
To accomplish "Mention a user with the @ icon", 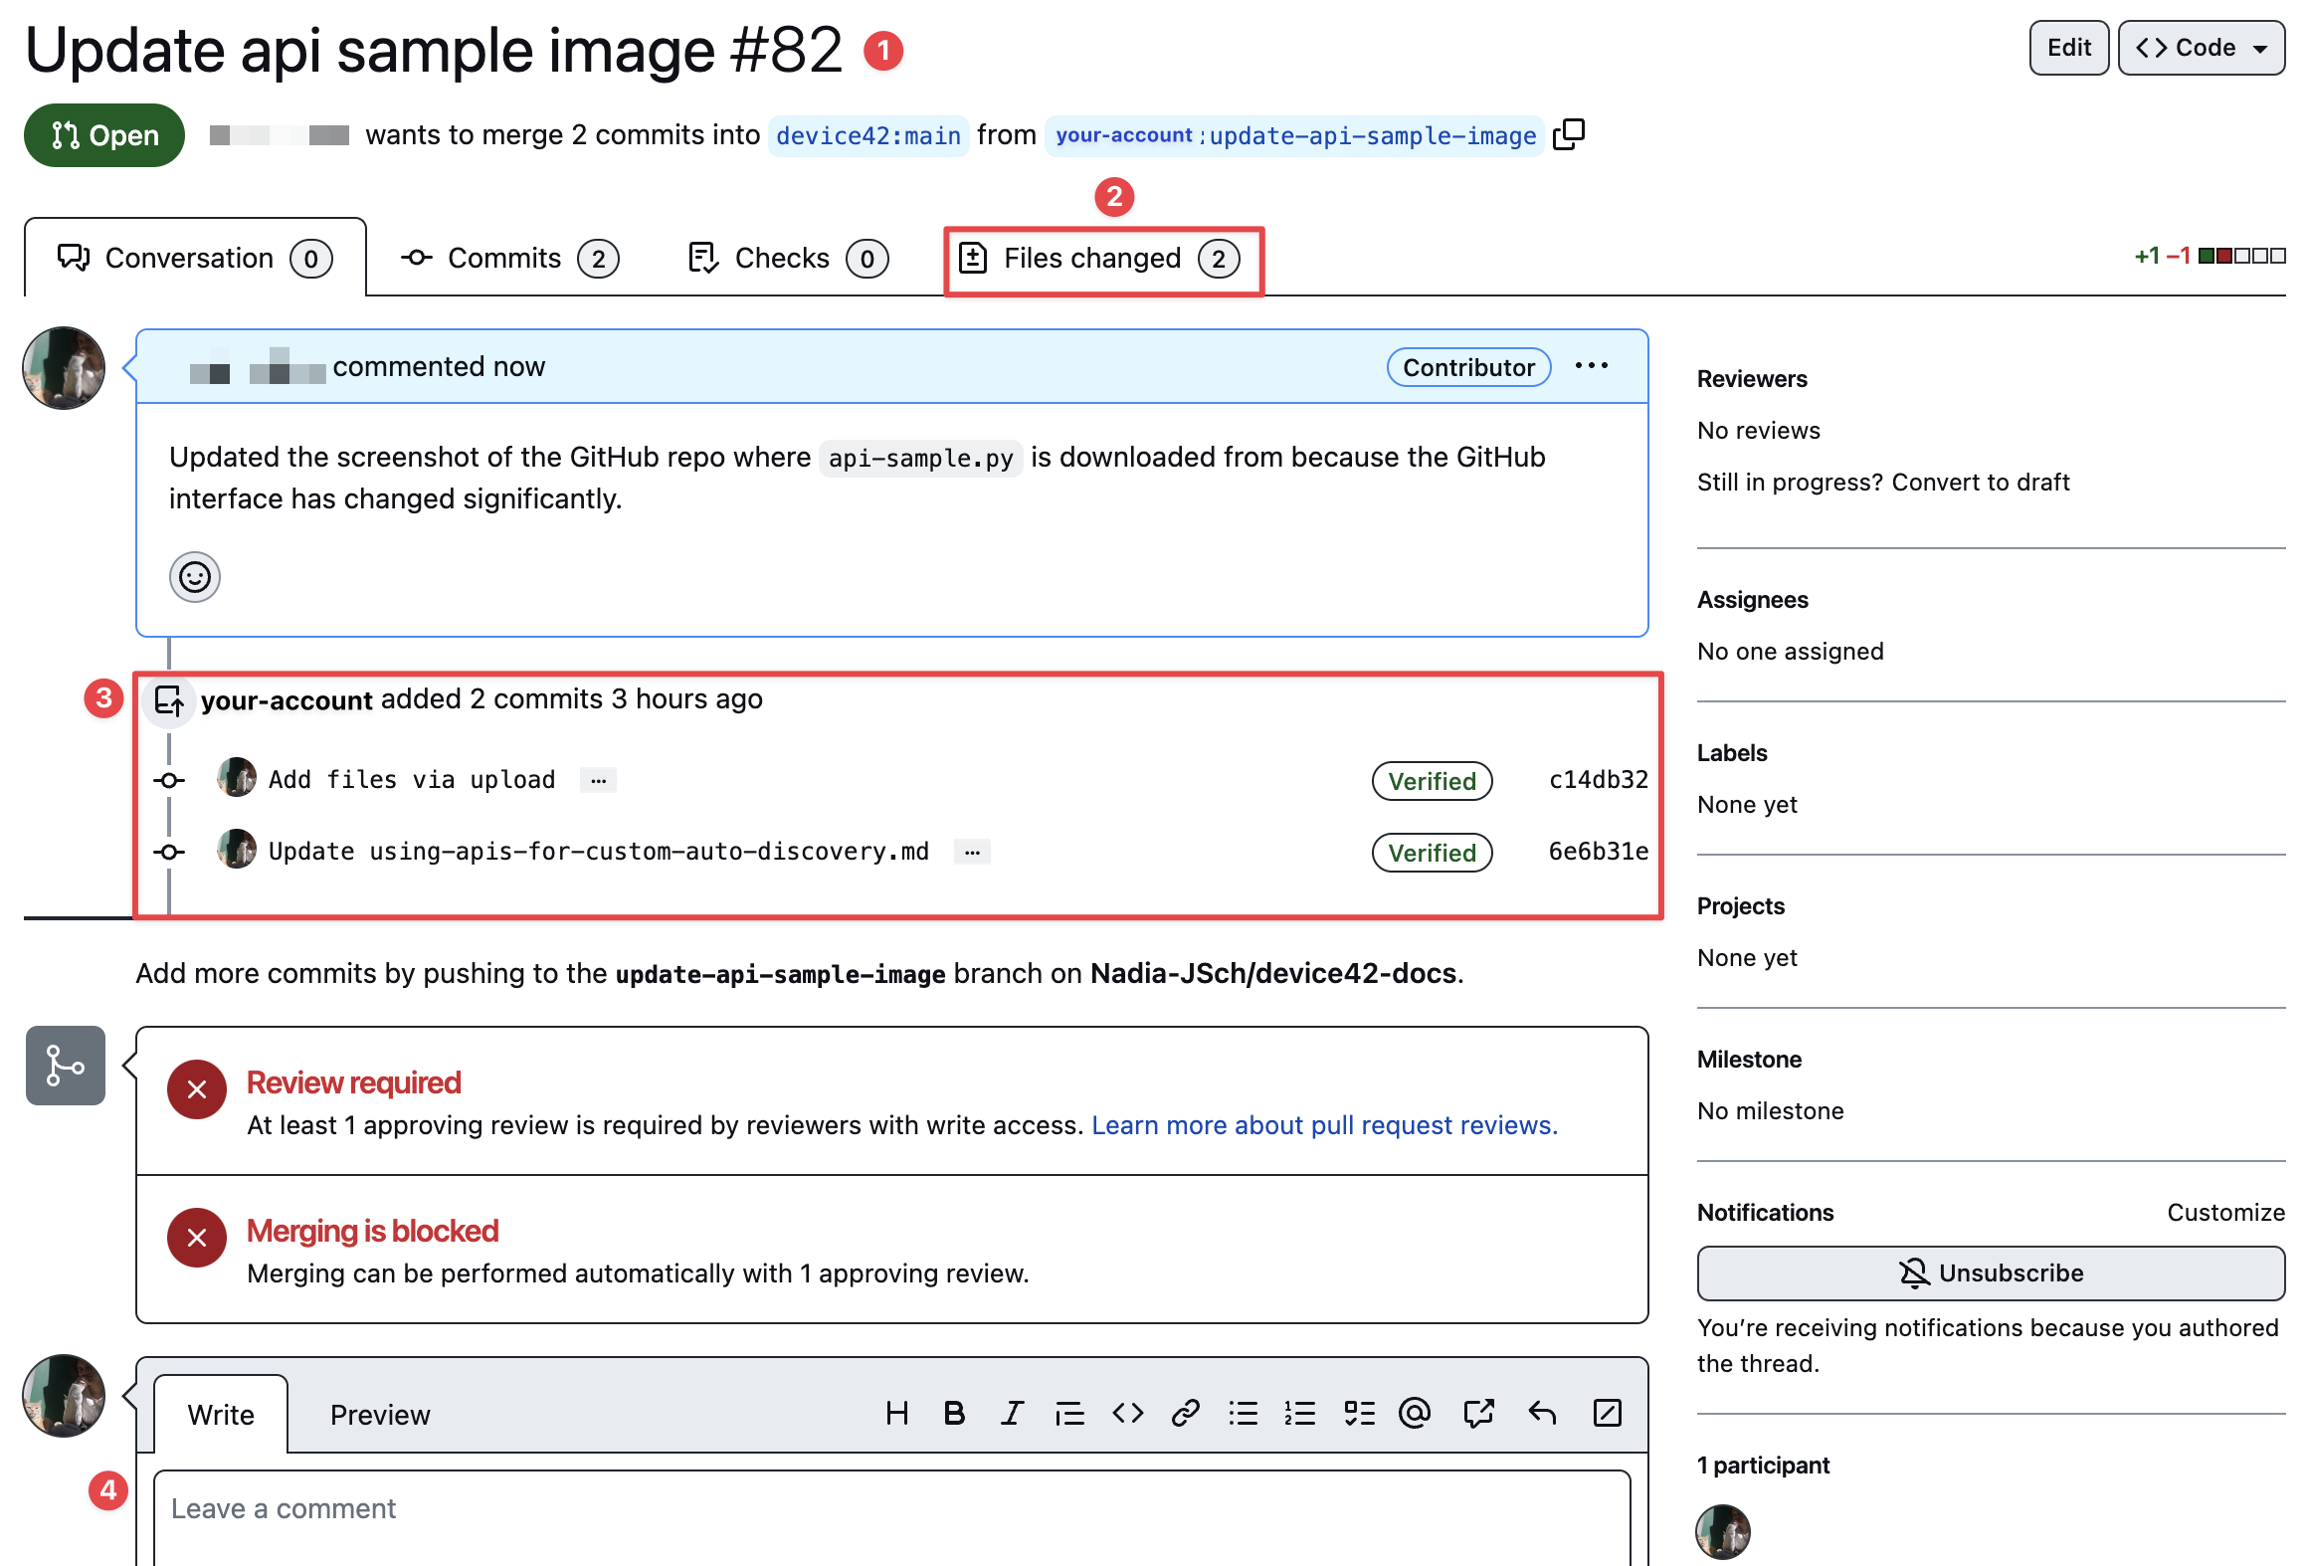I will [x=1414, y=1413].
